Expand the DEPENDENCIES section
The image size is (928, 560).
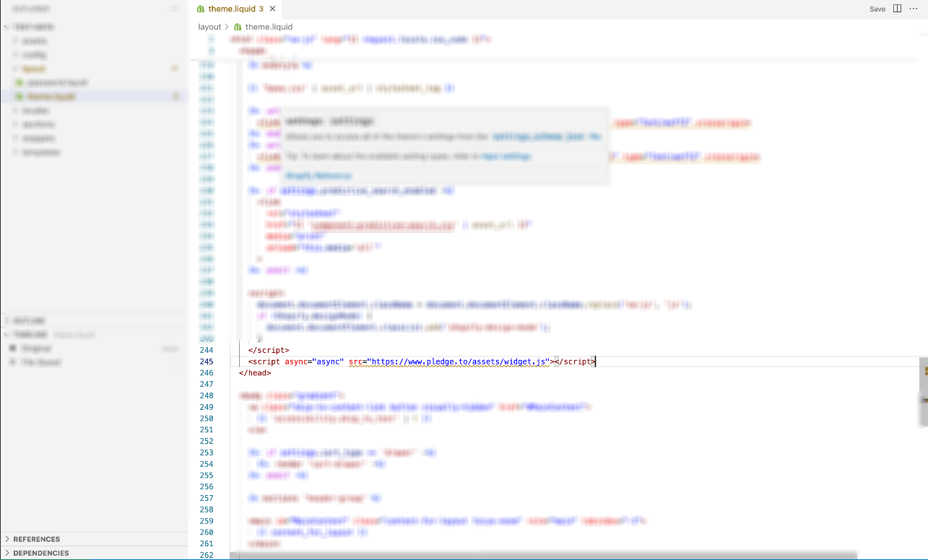[x=94, y=554]
